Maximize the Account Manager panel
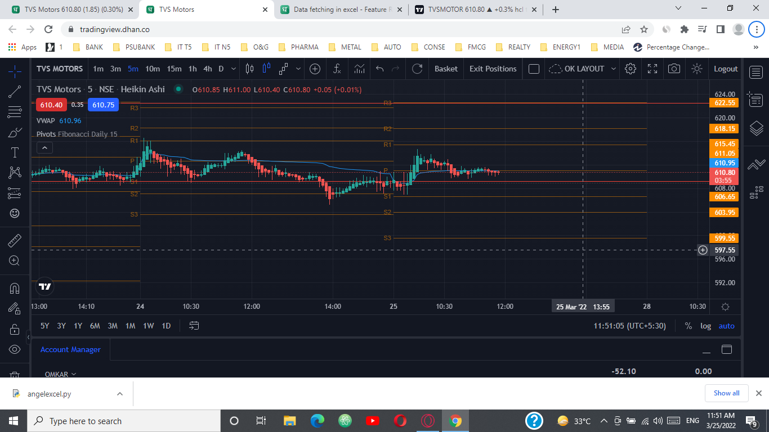 [x=726, y=349]
